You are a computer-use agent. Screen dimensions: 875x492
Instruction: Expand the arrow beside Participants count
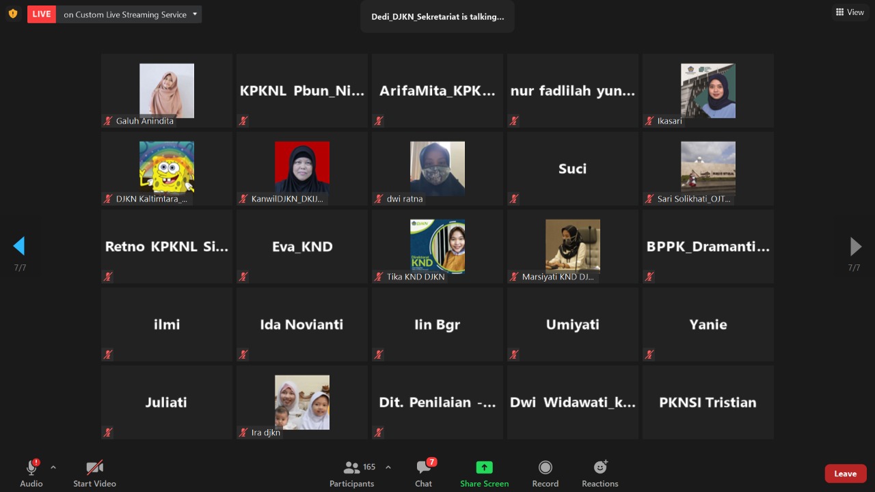point(388,467)
